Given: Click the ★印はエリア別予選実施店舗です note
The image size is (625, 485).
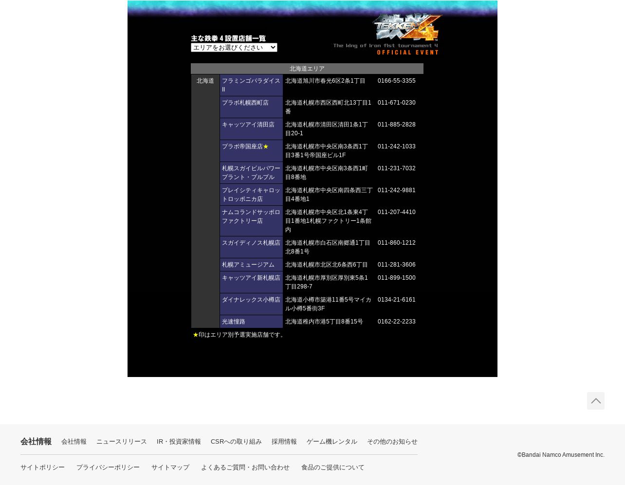Looking at the screenshot, I should tap(239, 335).
